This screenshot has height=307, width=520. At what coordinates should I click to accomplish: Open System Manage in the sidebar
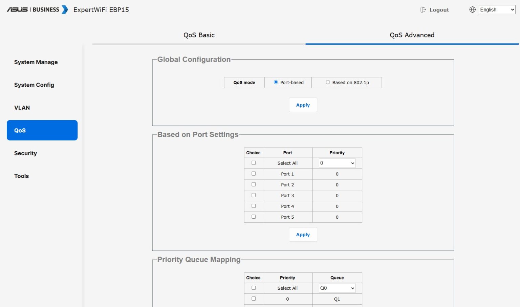coord(36,62)
